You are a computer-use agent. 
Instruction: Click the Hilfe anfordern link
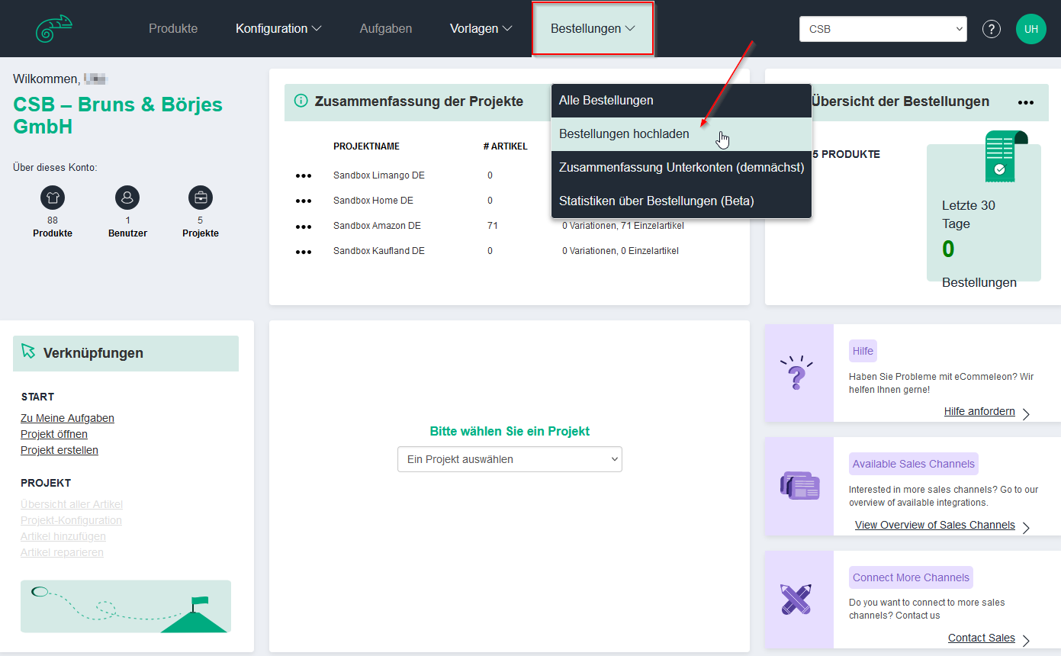coord(979,411)
